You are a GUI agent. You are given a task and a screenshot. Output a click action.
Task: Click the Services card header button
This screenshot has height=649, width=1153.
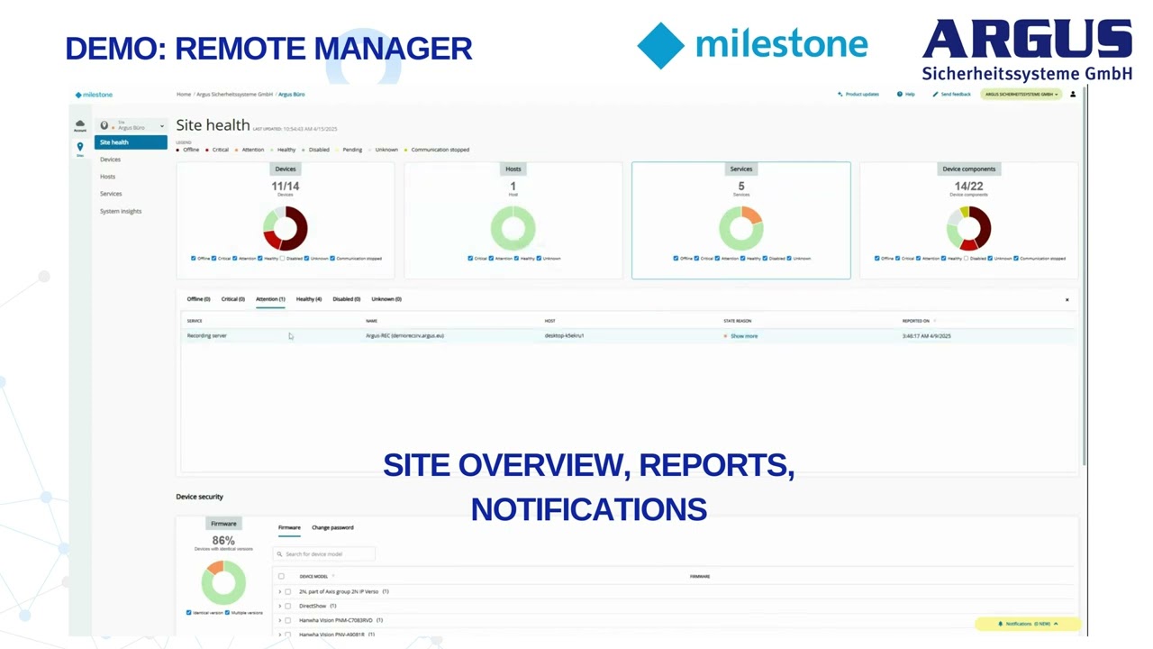click(x=741, y=169)
